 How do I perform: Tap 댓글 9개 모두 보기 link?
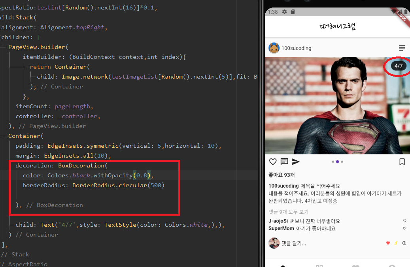pyautogui.click(x=288, y=212)
